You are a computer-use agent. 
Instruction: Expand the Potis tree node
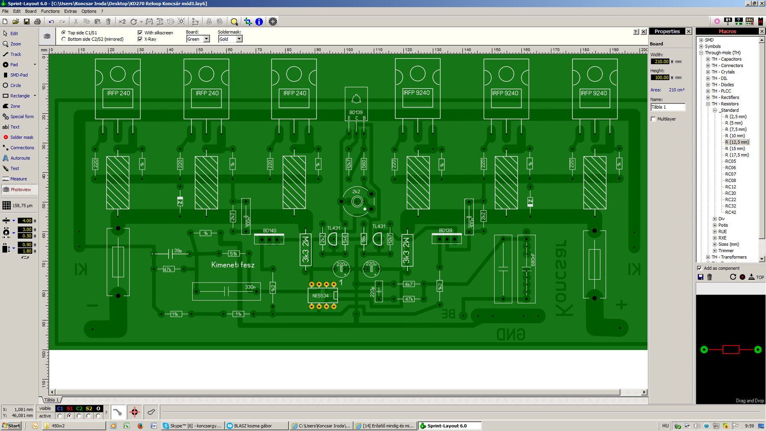point(715,225)
